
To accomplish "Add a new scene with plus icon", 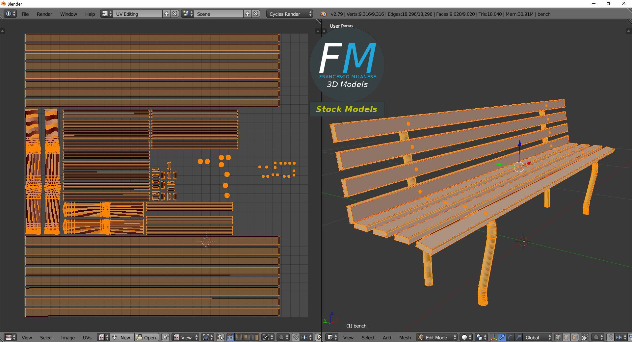I will [x=248, y=14].
